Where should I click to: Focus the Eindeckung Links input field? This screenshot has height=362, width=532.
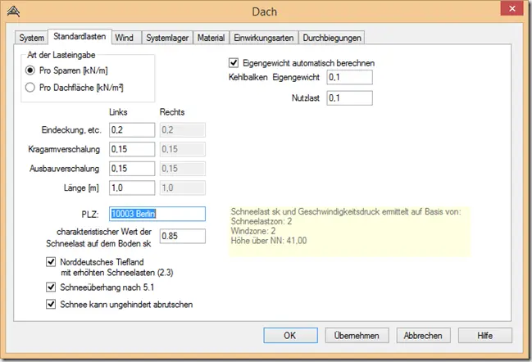pyautogui.click(x=132, y=130)
